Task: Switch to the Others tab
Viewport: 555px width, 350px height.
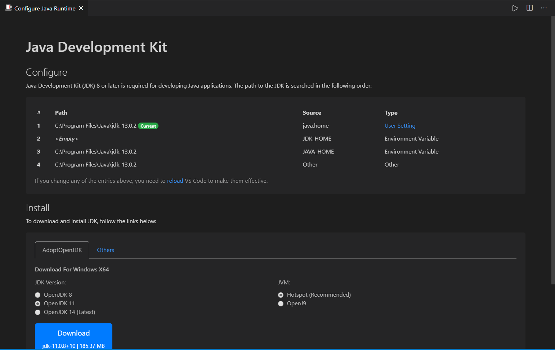Action: [x=106, y=250]
